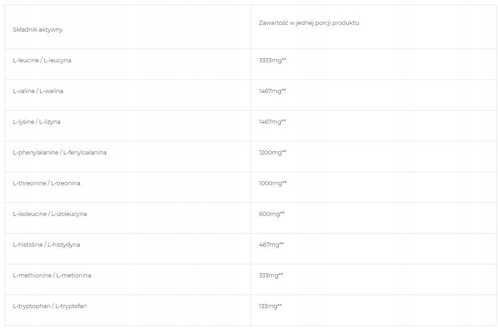Select the 'L-leucine / L-leucyna' cell
This screenshot has height=328, width=498.
42,61
